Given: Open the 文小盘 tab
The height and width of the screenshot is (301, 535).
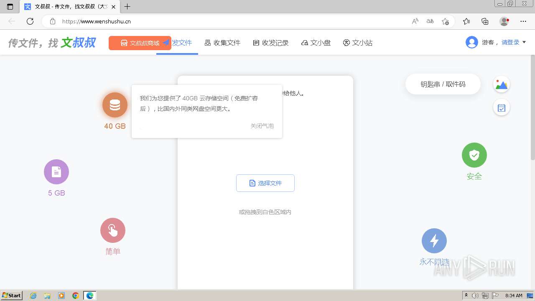Looking at the screenshot, I should (x=316, y=43).
